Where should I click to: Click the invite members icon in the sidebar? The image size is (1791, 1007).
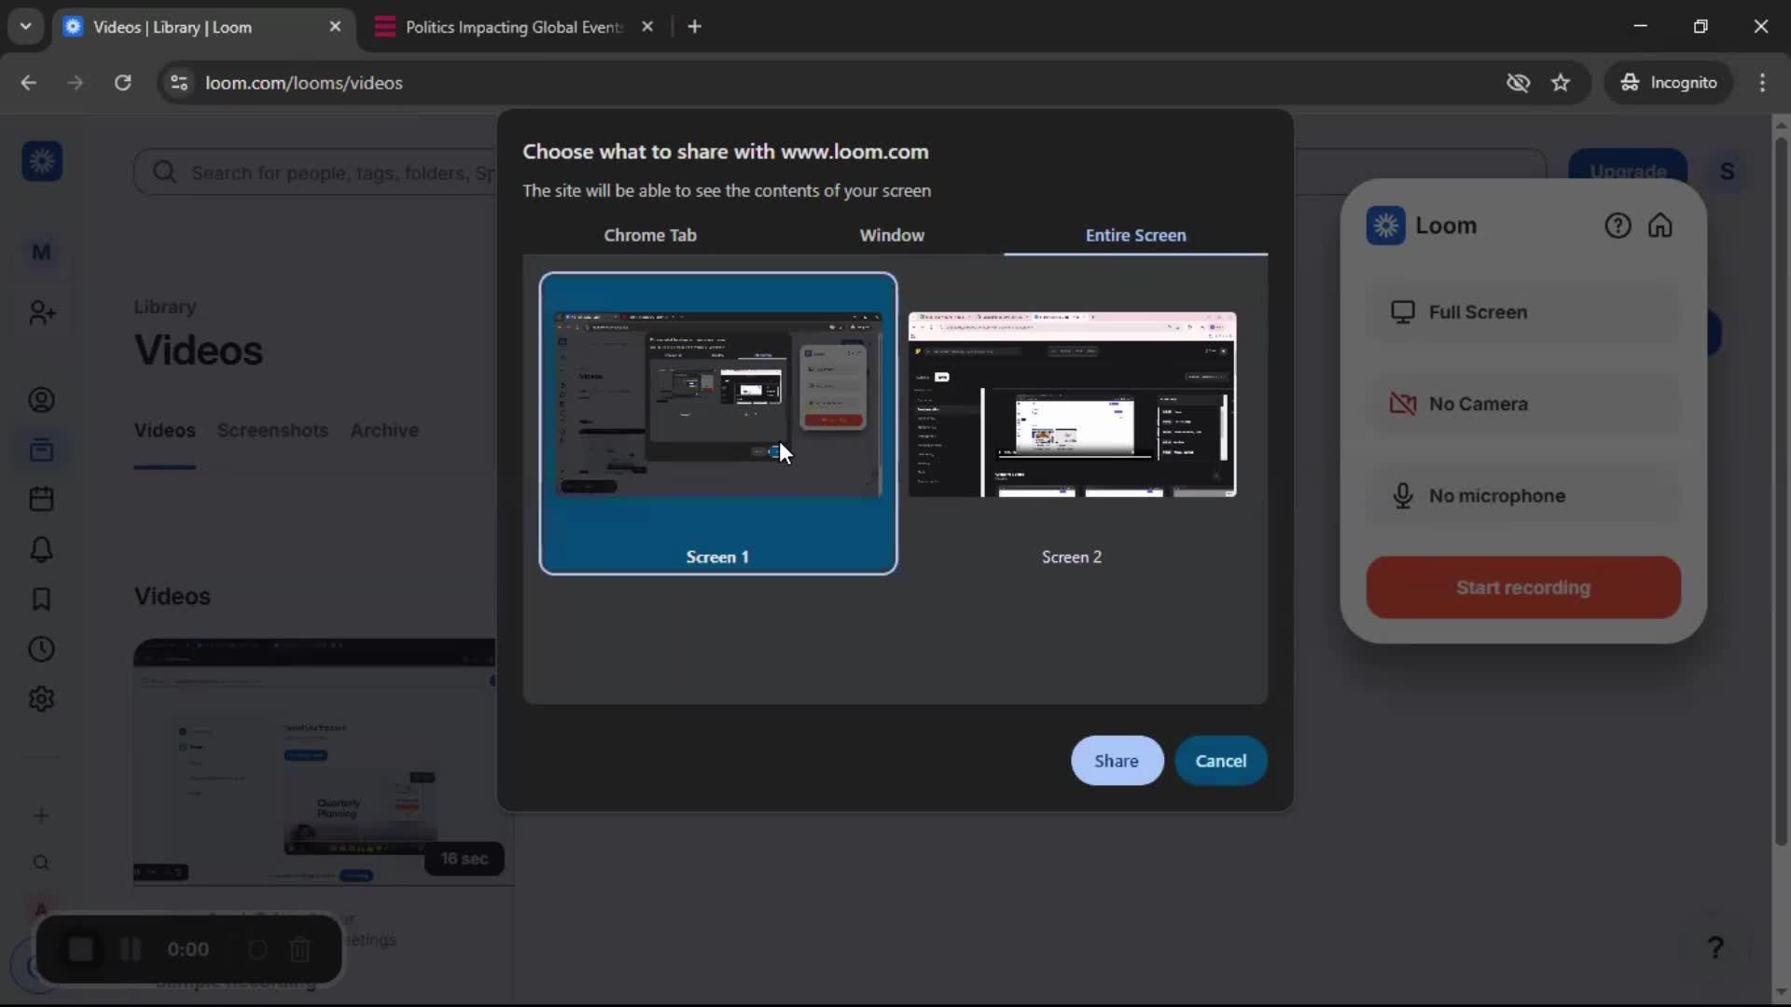tap(41, 312)
